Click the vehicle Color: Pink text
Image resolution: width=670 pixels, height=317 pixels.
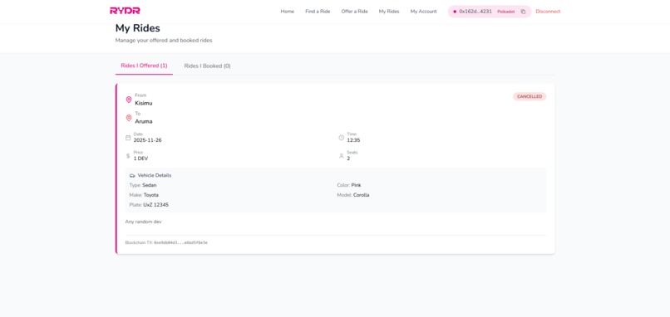[x=348, y=185]
